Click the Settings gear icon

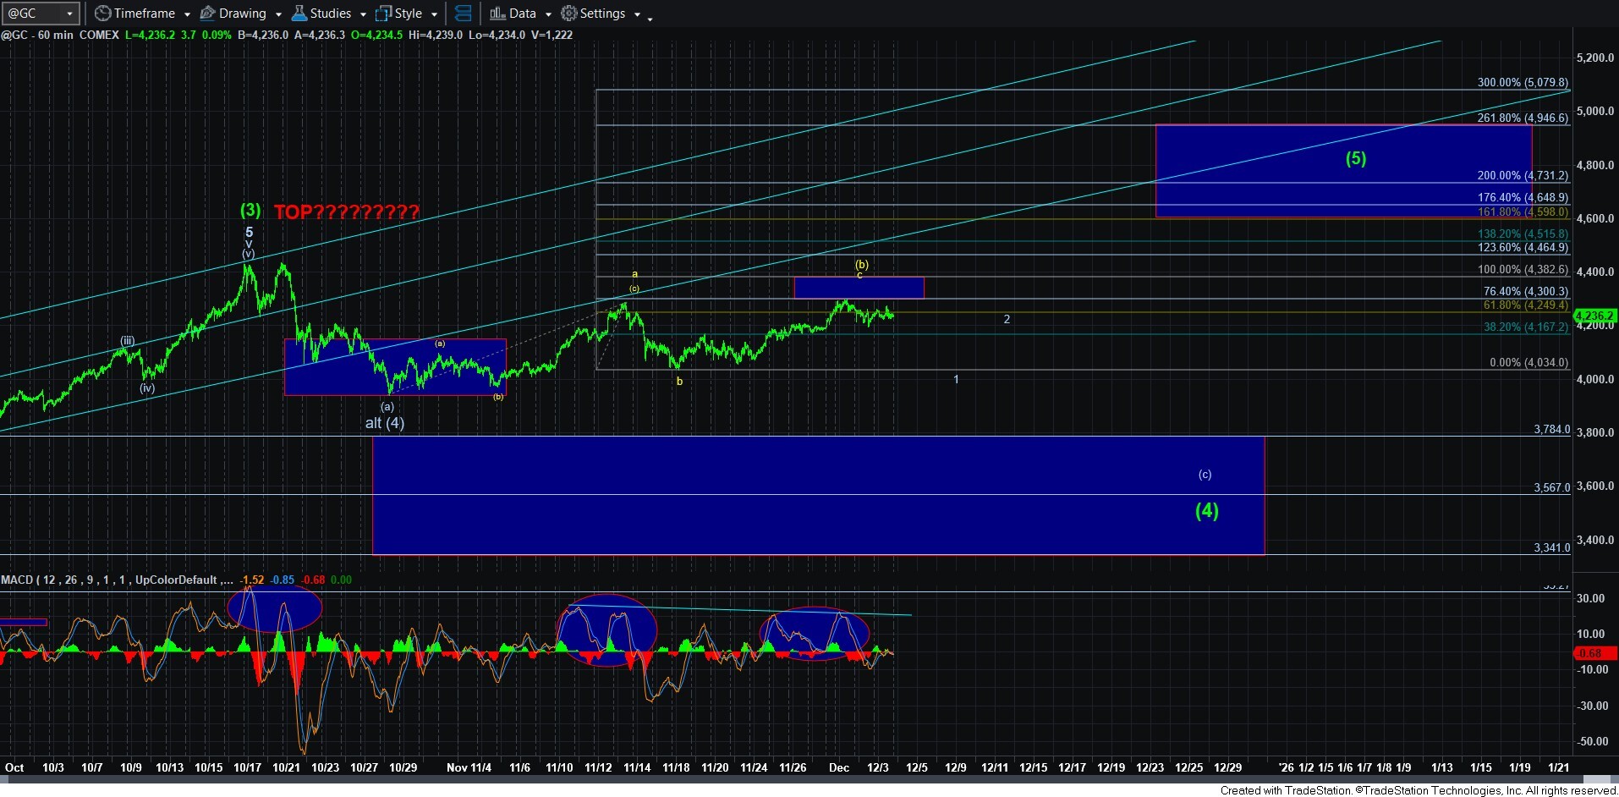coord(569,14)
